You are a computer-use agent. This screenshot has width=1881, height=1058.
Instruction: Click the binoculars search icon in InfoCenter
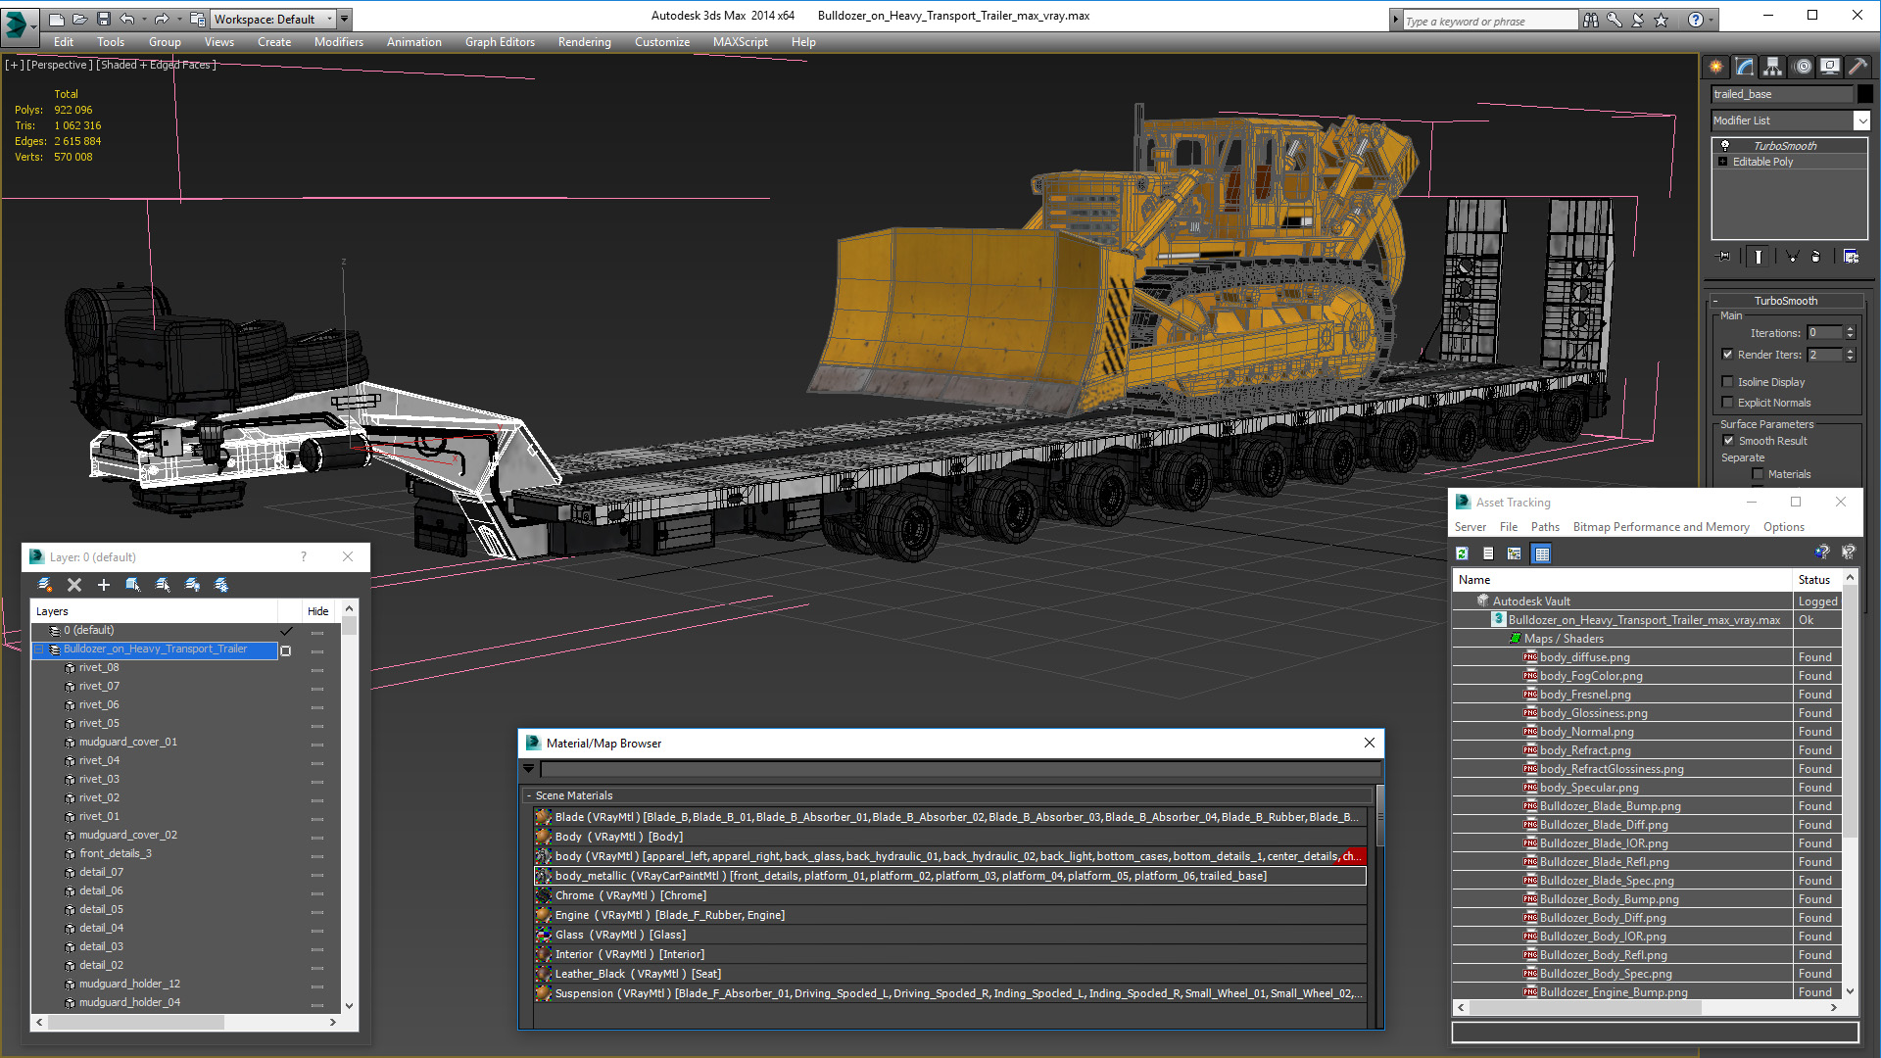(x=1590, y=20)
